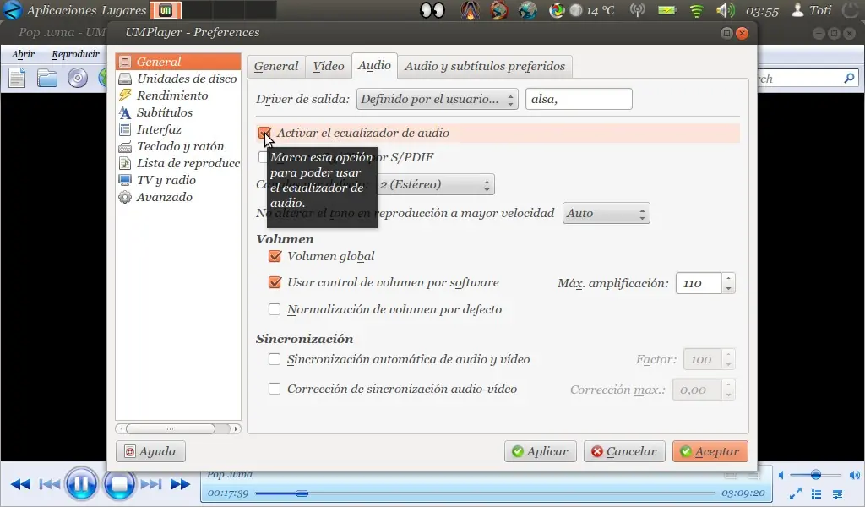Open the Audio y subtítulos preferidos tab

485,66
